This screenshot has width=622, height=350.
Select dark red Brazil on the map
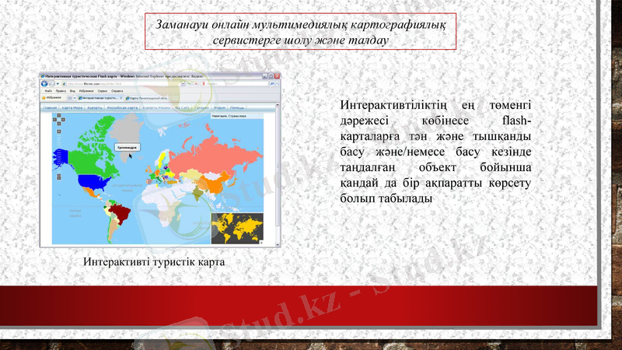coord(121,213)
